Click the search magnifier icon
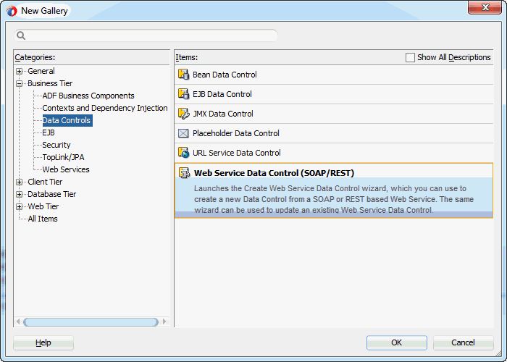507x362 pixels. click(21, 35)
